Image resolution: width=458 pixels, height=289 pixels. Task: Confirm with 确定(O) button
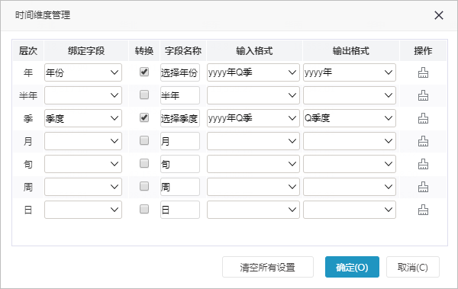coord(352,267)
